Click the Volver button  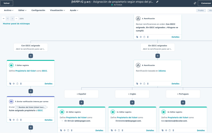click(7, 3)
